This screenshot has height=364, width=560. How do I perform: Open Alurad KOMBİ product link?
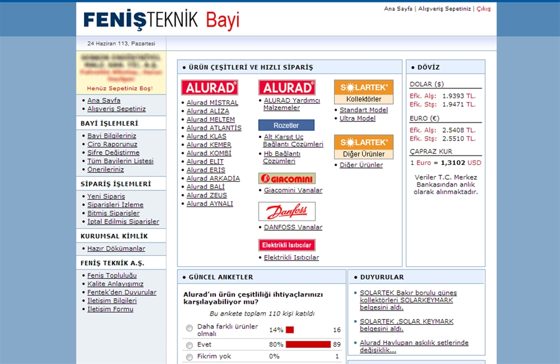click(209, 153)
